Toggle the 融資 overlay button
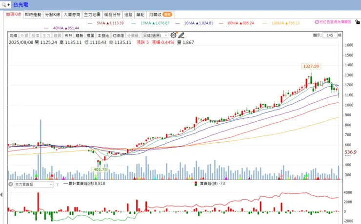 (x=58, y=36)
